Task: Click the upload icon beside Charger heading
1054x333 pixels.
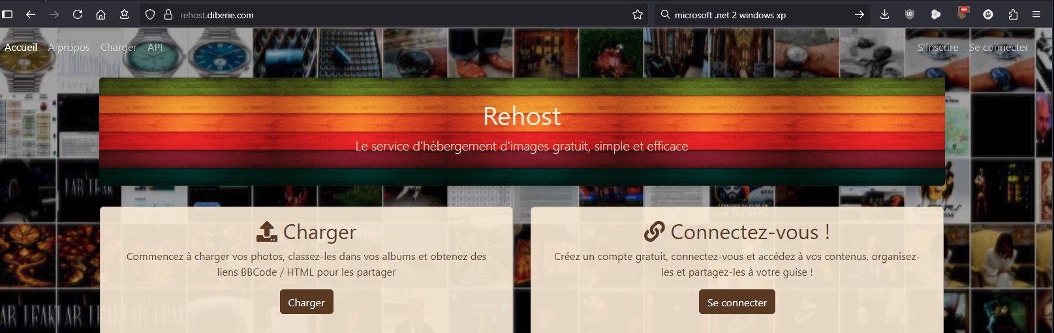Action: (267, 231)
